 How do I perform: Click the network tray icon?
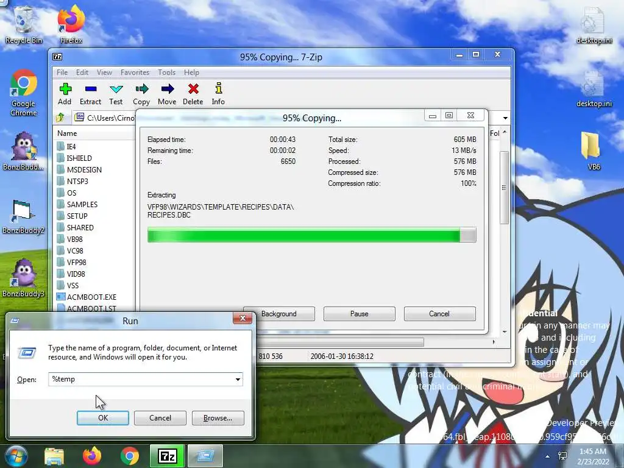point(562,456)
